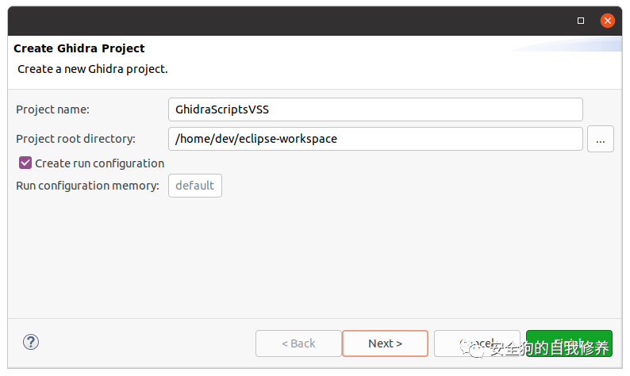
Task: Click the < Back button
Action: click(x=298, y=343)
